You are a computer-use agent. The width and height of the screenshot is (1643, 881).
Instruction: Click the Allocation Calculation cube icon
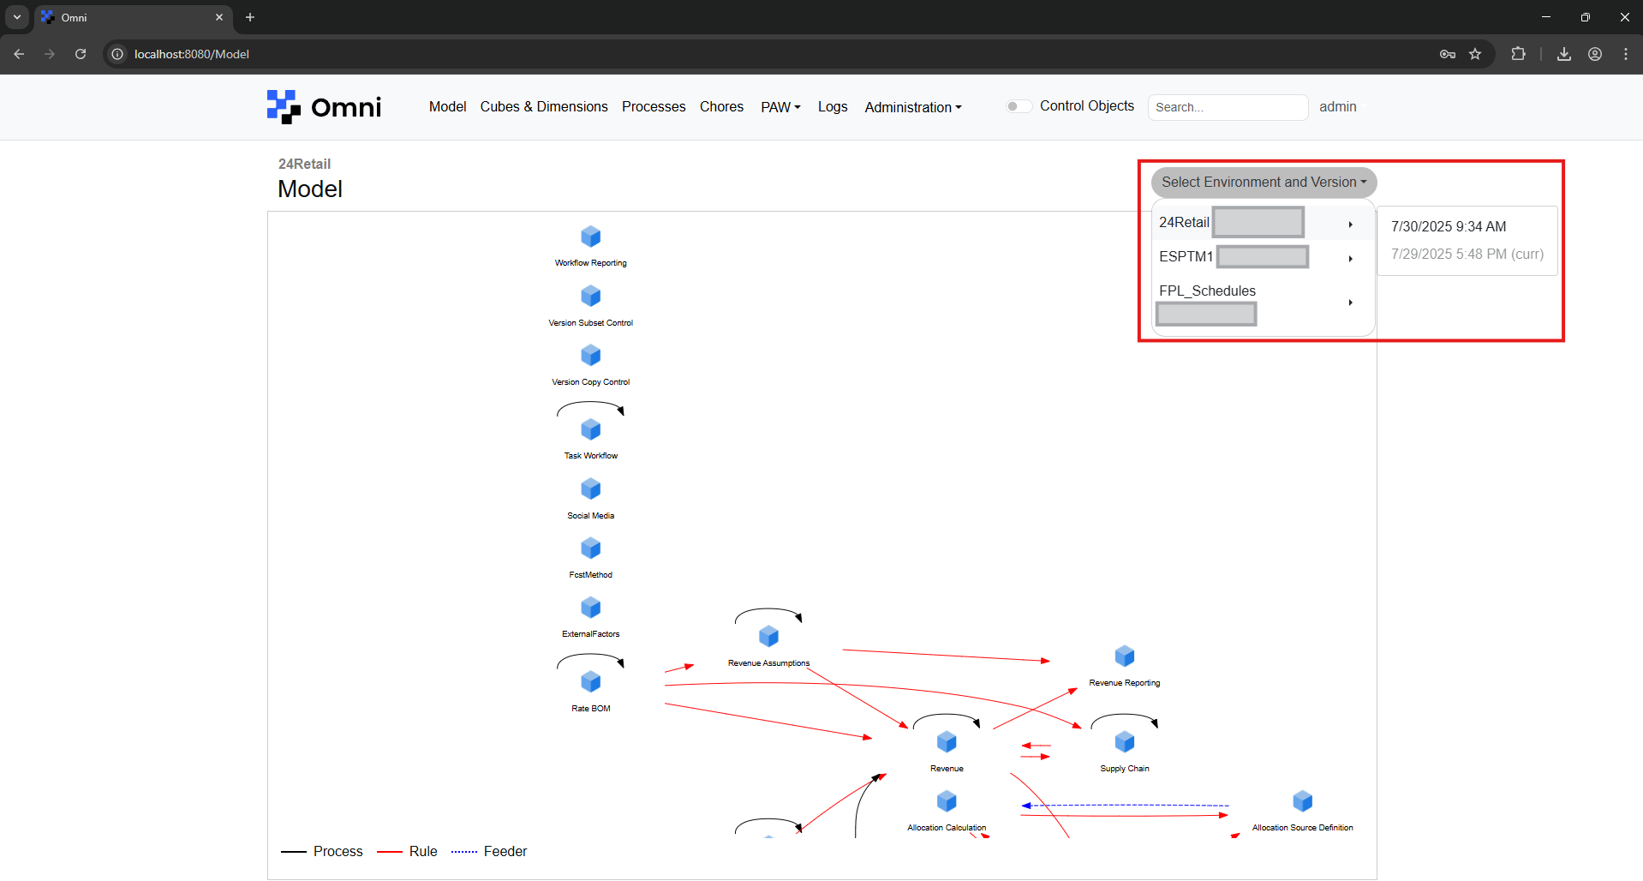tap(947, 801)
